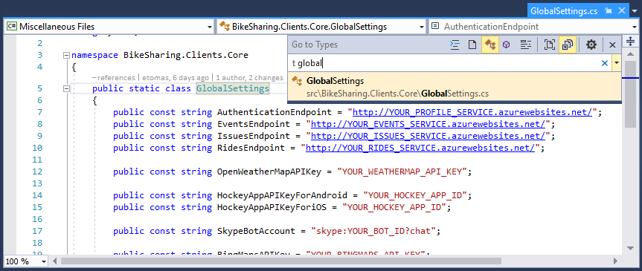642x271 pixels.
Task: Select the purple Go to Members cube icon
Action: (x=507, y=45)
